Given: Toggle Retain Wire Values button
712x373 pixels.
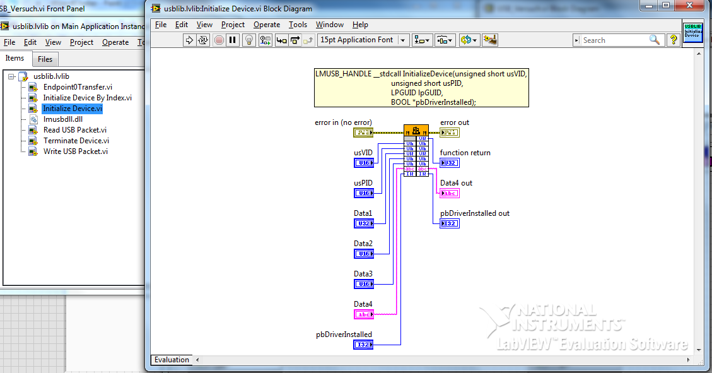Looking at the screenshot, I should 266,40.
